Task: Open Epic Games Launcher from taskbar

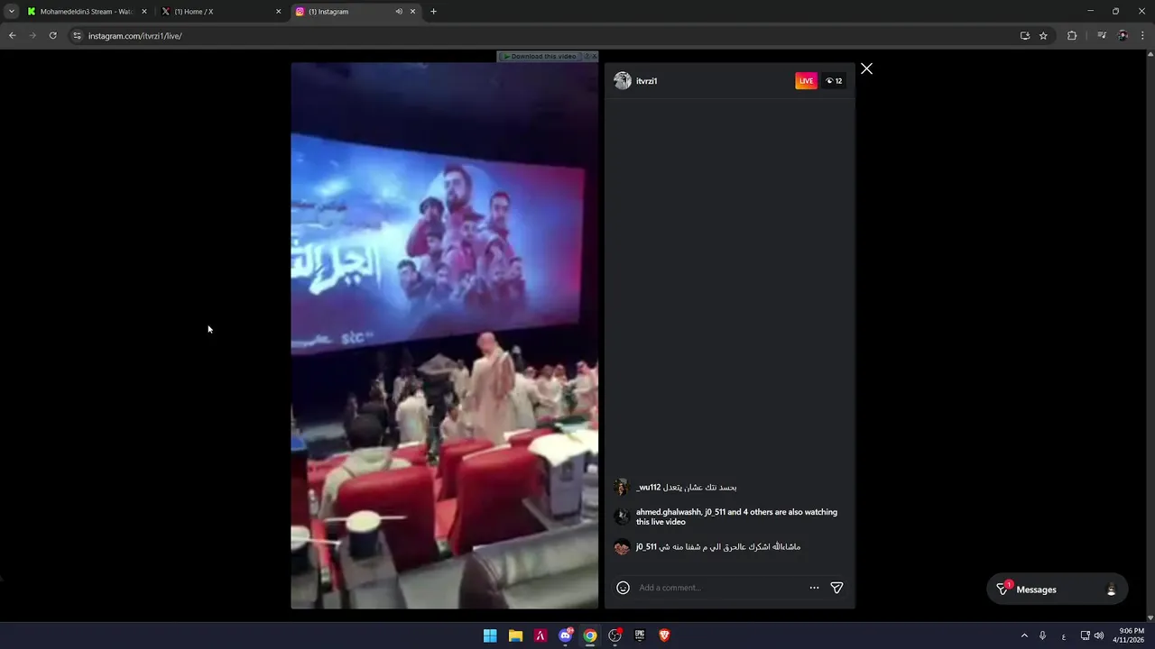Action: pyautogui.click(x=640, y=635)
